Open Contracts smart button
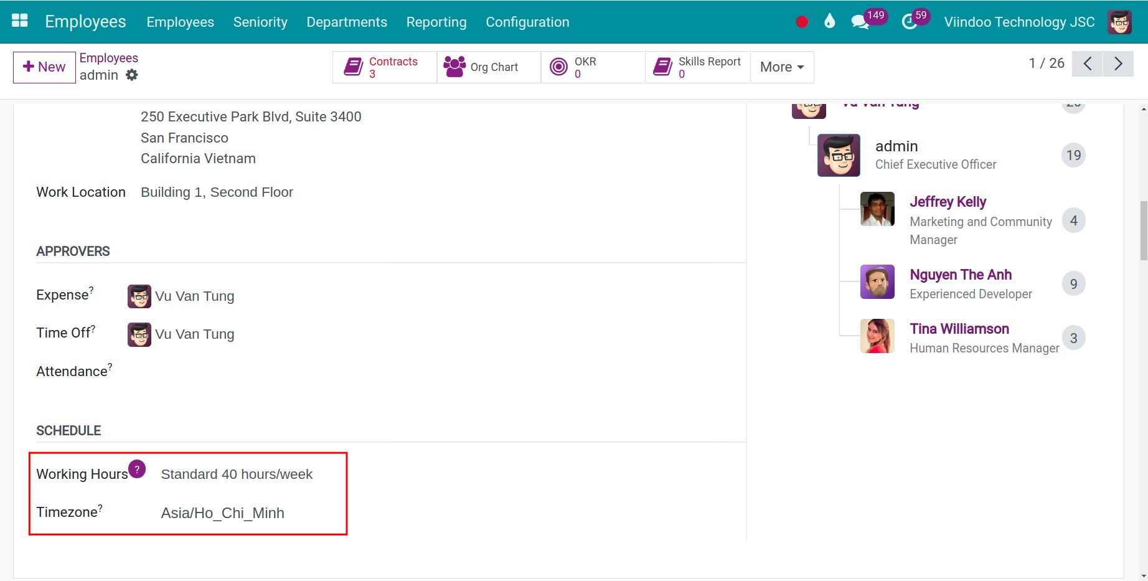 tap(385, 67)
